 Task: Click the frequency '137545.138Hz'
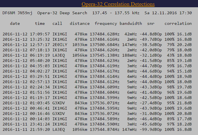pyautogui.click(x=105, y=55)
